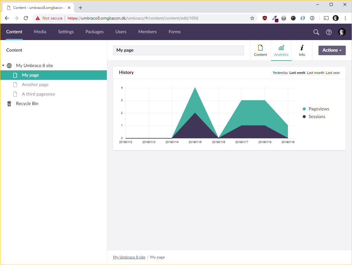Switch to the Content app tab
Screen dimensions: 352x265
[x=260, y=50]
